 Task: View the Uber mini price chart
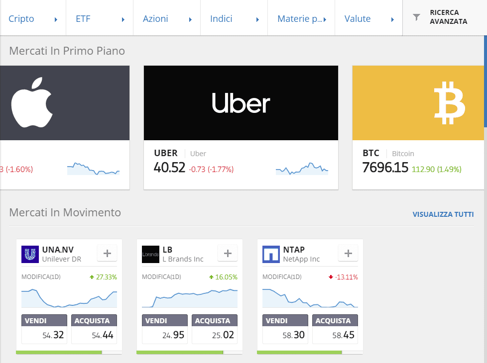click(x=302, y=169)
